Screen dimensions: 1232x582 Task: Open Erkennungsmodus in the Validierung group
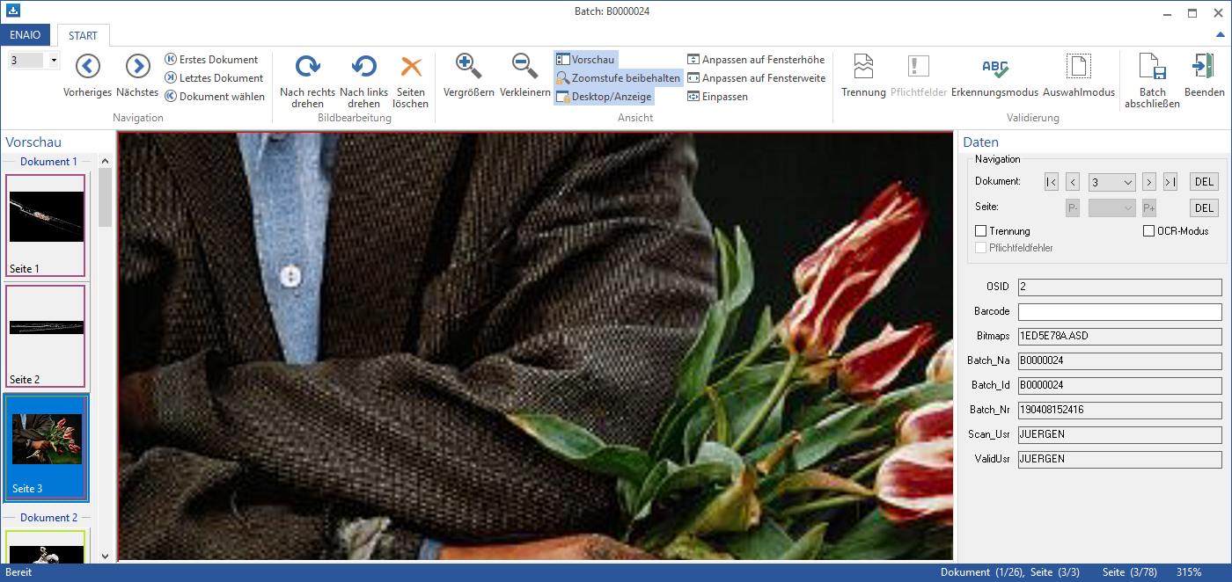tap(995, 77)
